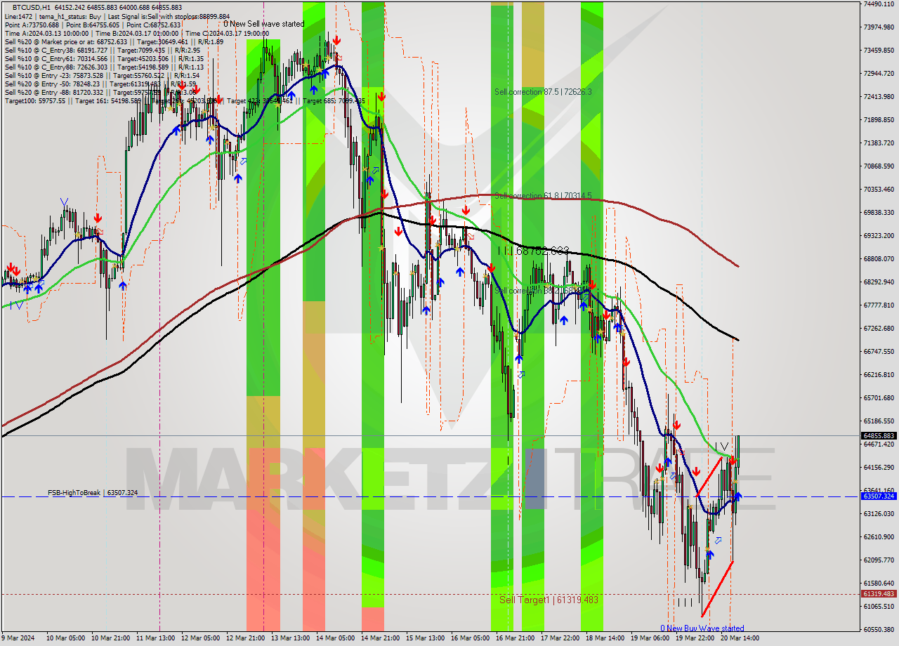Image resolution: width=899 pixels, height=646 pixels.
Task: Click the 'FSB-HighToBreak | 63507.324' label
Action: 93,493
